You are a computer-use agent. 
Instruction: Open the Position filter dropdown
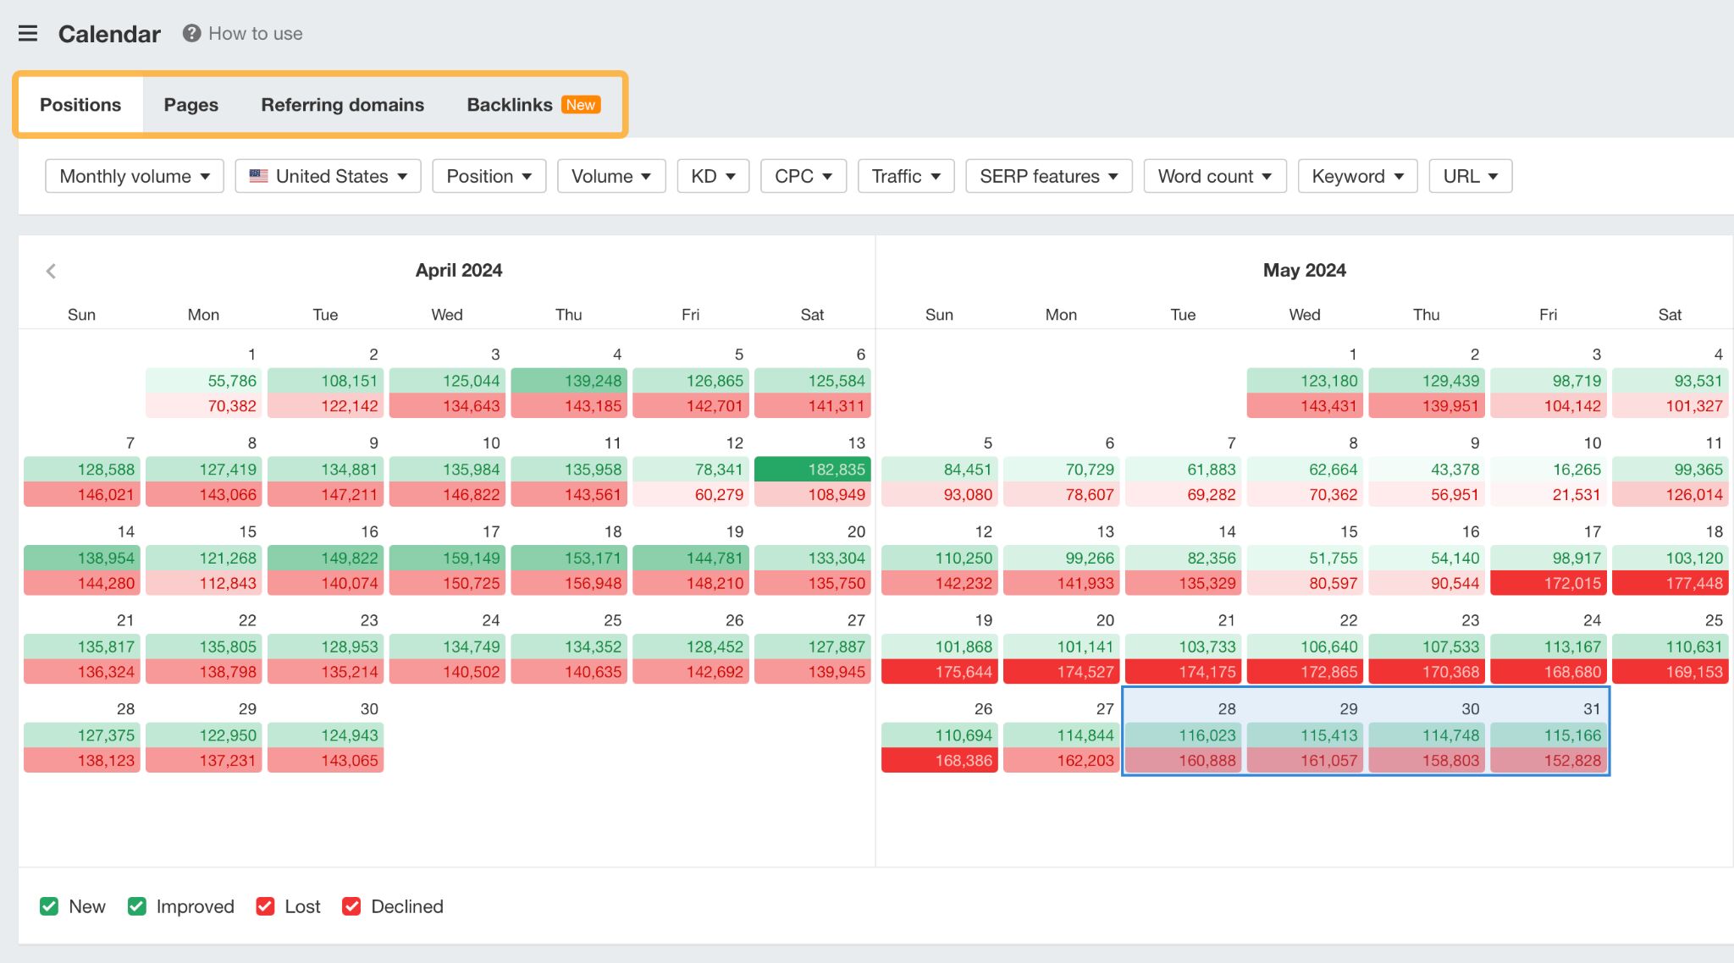click(x=489, y=176)
